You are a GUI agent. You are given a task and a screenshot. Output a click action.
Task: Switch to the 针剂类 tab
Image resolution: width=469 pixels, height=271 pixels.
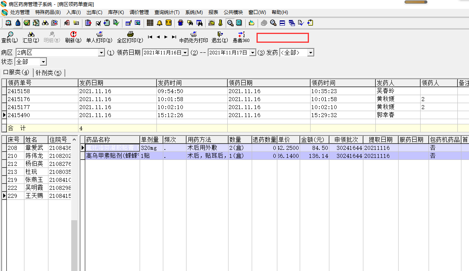tap(48, 73)
